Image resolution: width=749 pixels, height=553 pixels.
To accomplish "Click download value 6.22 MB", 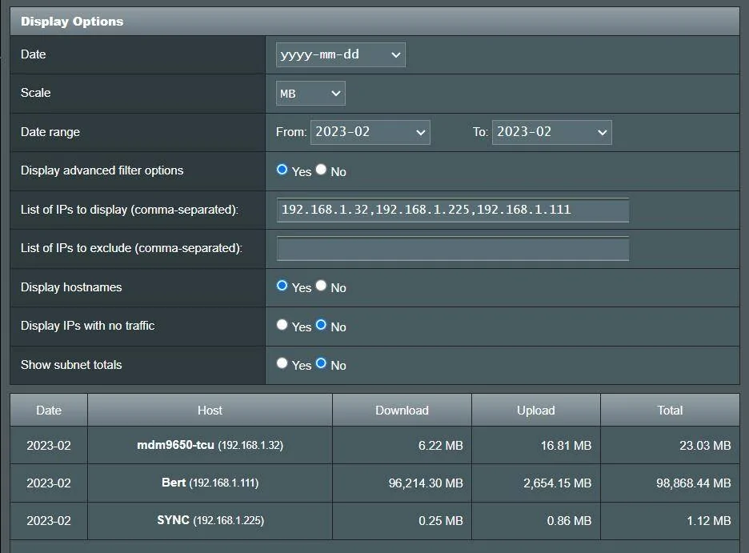I will 440,446.
